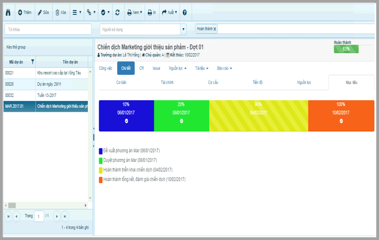Click the check icon in 20% milestone

(x=181, y=121)
